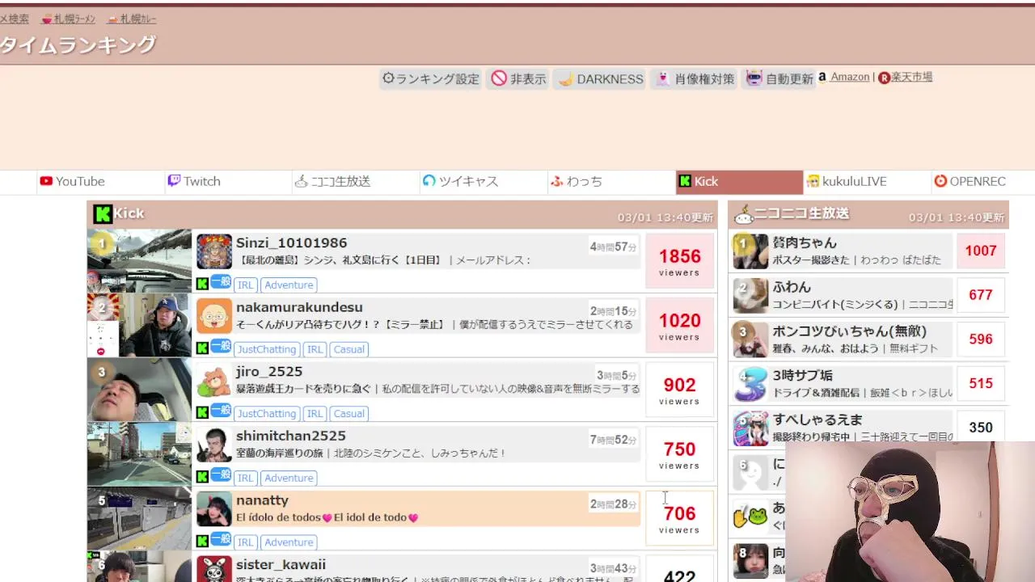
Task: Open nakamurakundesu stream thumbnail
Action: pos(139,325)
